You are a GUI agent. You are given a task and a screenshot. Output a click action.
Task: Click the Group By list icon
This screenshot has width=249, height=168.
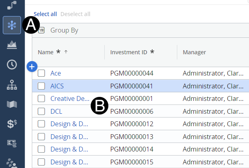coord(41,31)
